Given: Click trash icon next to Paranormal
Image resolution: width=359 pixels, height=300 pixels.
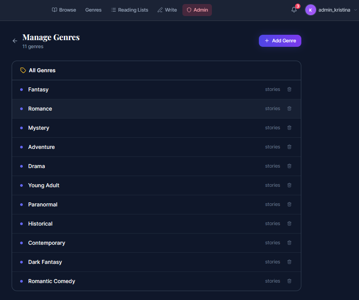Looking at the screenshot, I should (289, 205).
